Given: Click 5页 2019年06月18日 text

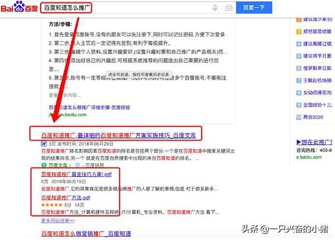Looking at the screenshot, I should (x=64, y=182).
